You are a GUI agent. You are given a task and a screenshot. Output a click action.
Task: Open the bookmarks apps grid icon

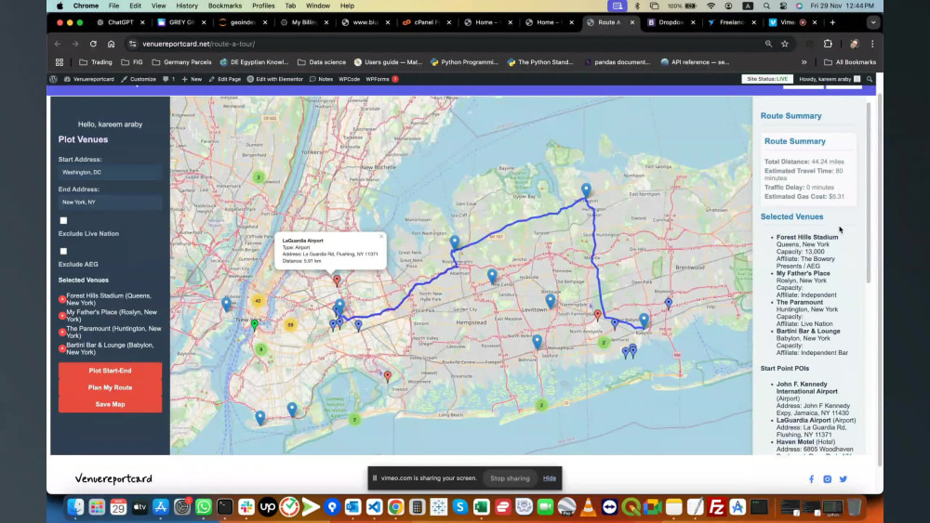[x=60, y=62]
